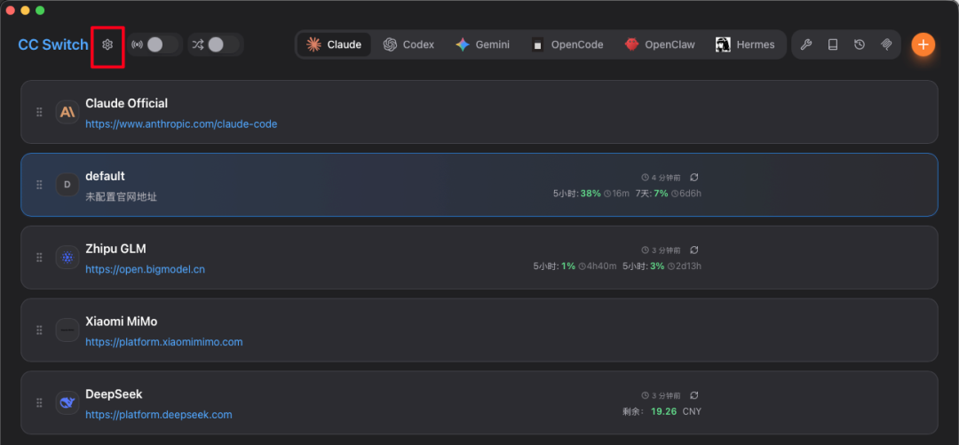Open settings via the gear icon
Image resolution: width=959 pixels, height=445 pixels.
[x=107, y=44]
